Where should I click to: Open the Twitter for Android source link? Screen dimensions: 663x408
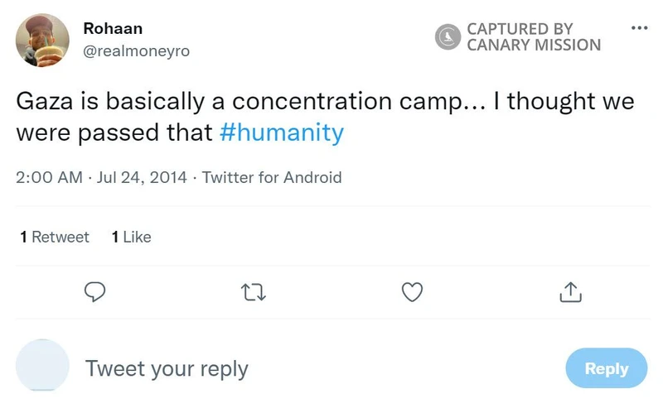point(272,177)
